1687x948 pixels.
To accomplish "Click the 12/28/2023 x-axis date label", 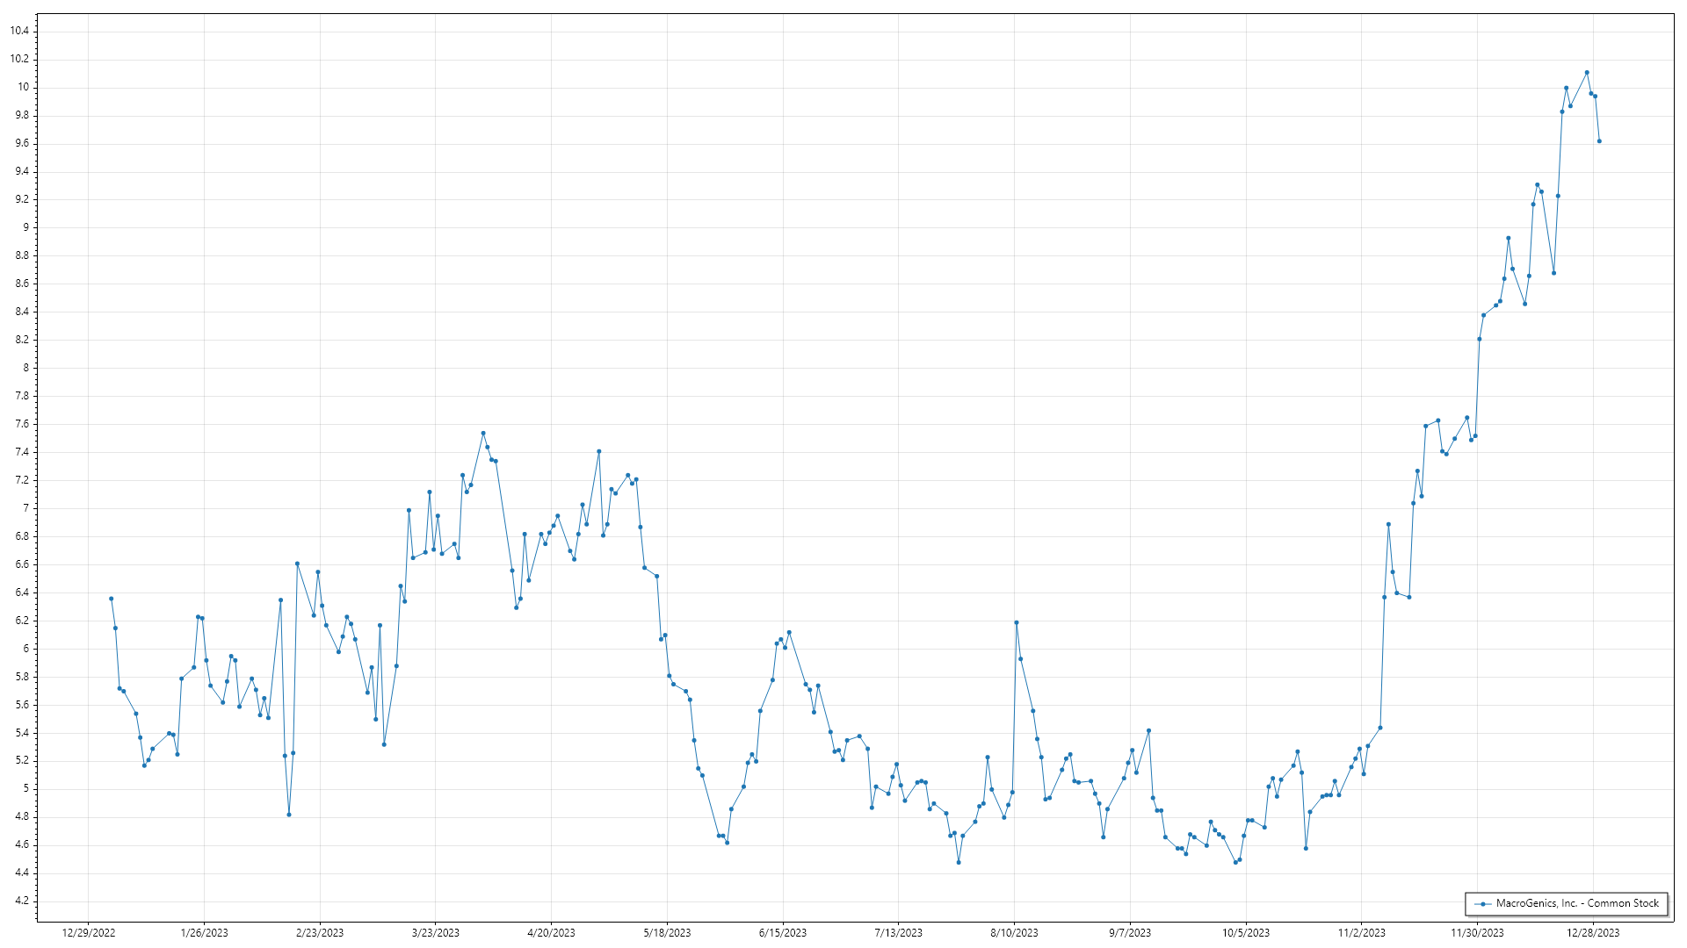I will click(x=1593, y=933).
